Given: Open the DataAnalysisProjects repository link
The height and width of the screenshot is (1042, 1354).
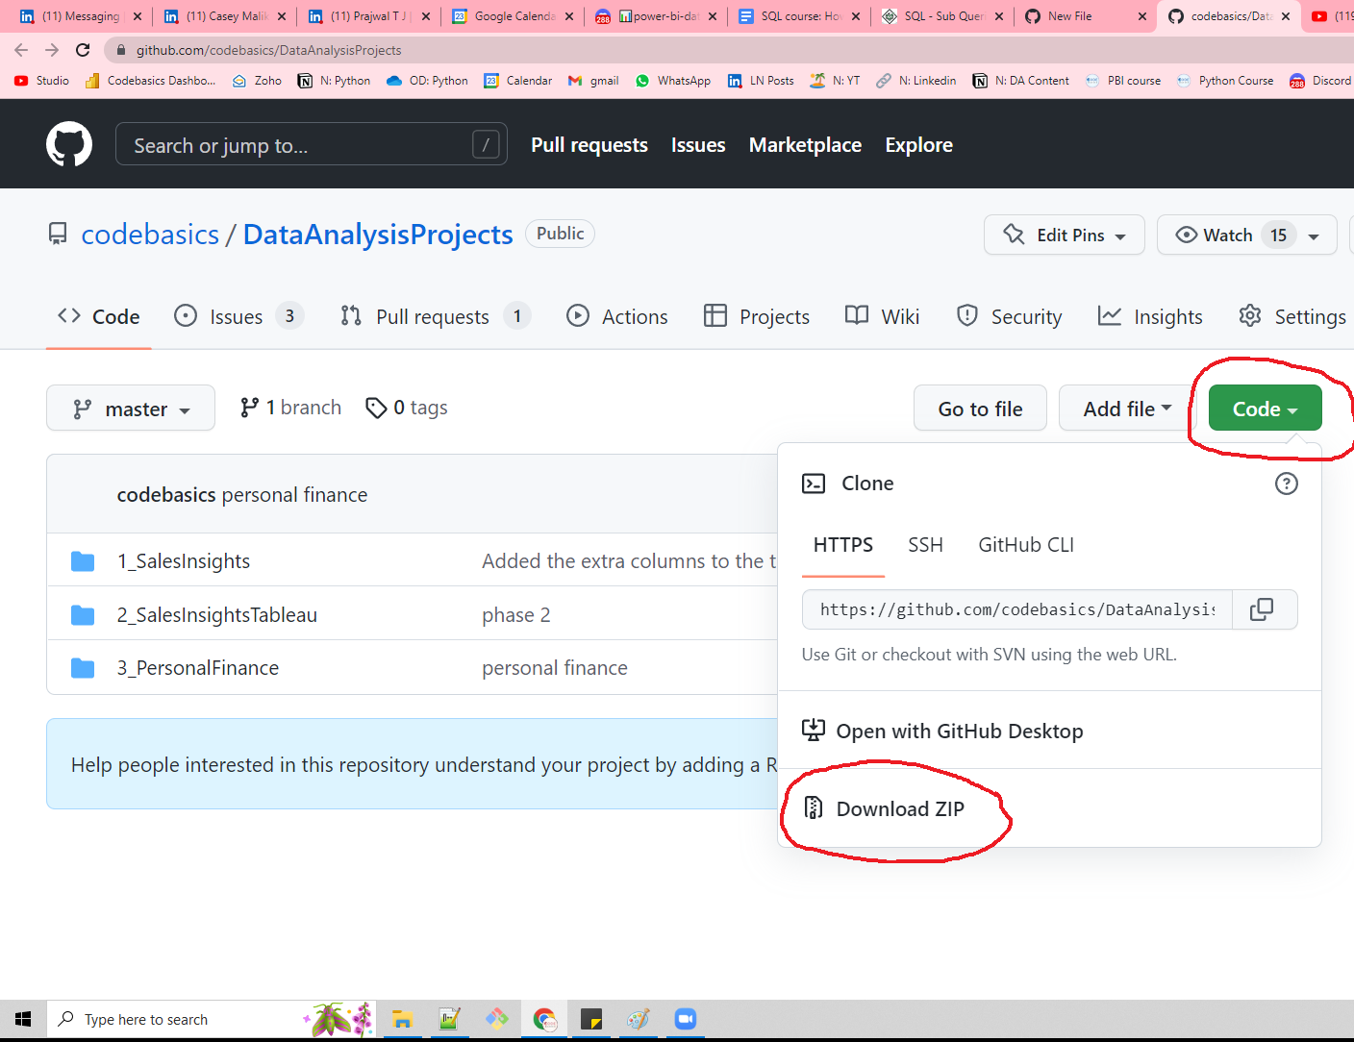Looking at the screenshot, I should tap(378, 235).
